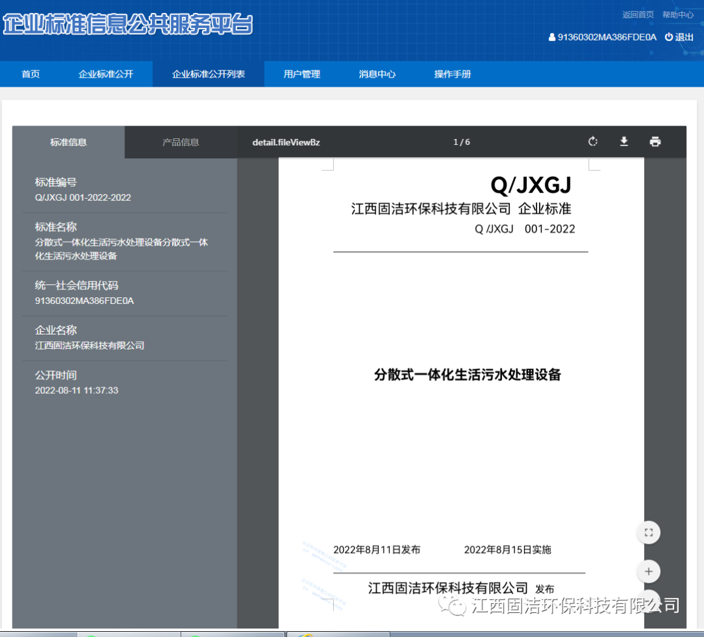Image resolution: width=704 pixels, height=637 pixels.
Task: Click the platform title 企业标准信息公共服务平台
Action: point(128,24)
